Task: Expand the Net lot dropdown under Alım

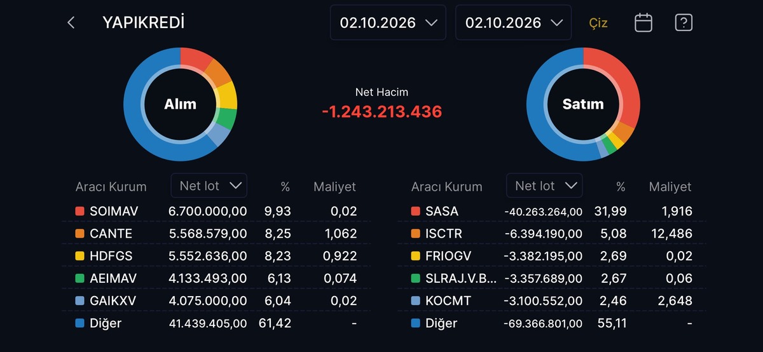Action: tap(209, 186)
